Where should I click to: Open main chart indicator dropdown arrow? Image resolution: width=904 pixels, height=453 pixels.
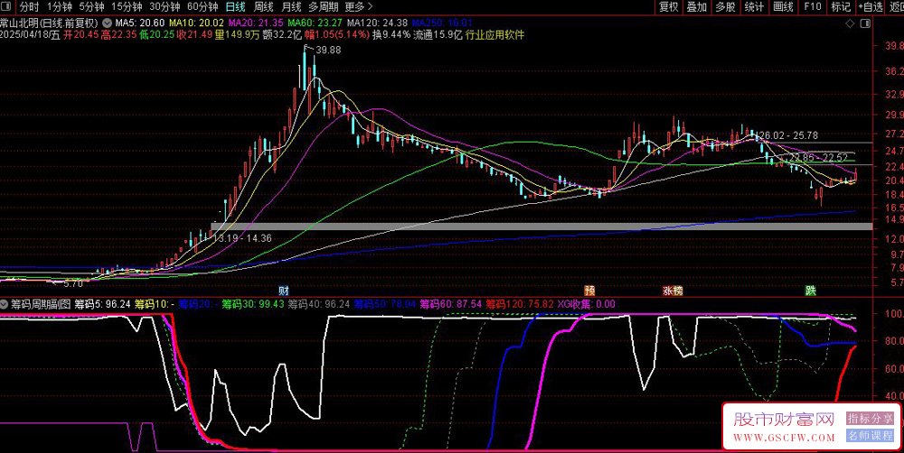tap(108, 23)
